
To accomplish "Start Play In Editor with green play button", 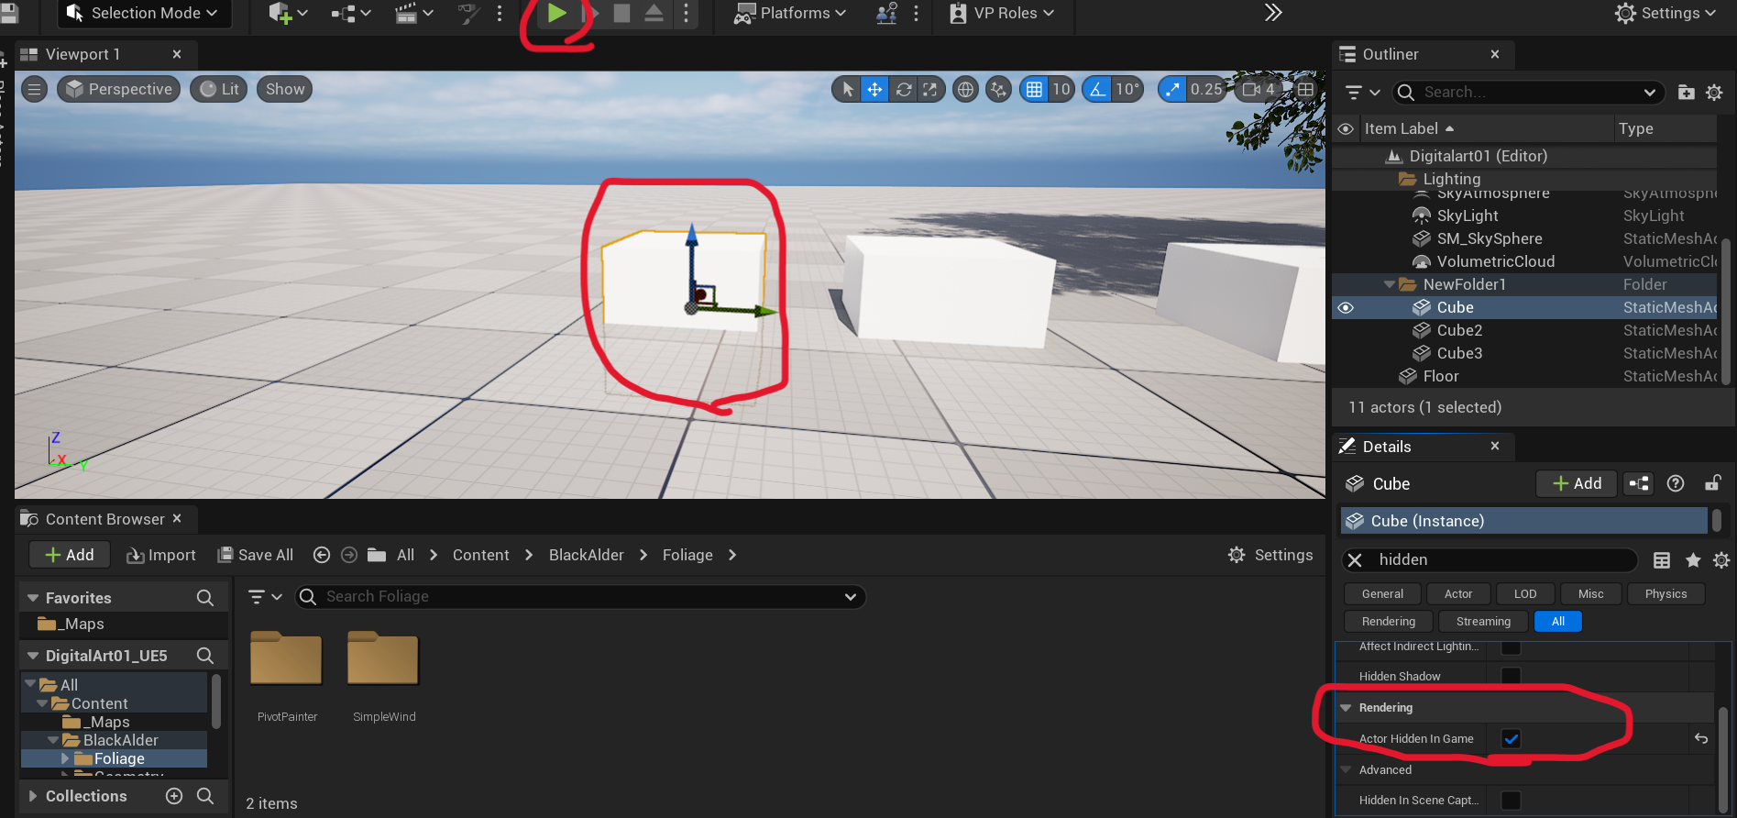I will coord(556,13).
